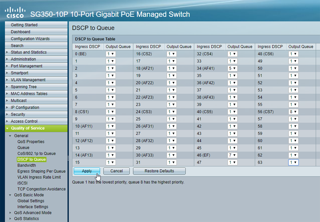This screenshot has height=222, width=320.
Task: Collapse Quality of Service menu
Action: pyautogui.click(x=36, y=128)
